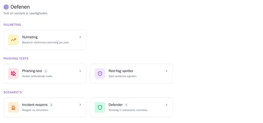Screen dimensions: 263x123
Task: Click 'Spot verdachte signalen.' description
Action: click(x=123, y=76)
